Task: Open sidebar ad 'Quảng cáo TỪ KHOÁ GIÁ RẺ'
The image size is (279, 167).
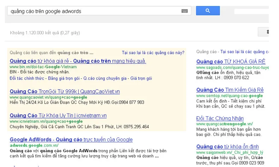Action: 231,61
